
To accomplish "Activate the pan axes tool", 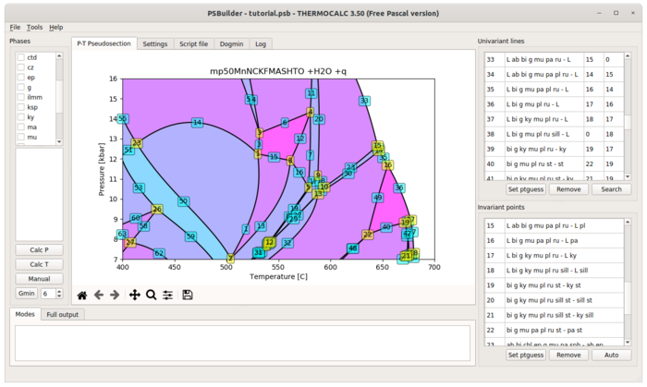I will (x=135, y=295).
